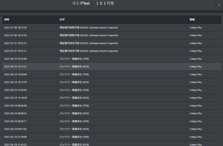
Task: Select the log row dated 2022-06-29 16:32:46
Action: click(x=112, y=59)
